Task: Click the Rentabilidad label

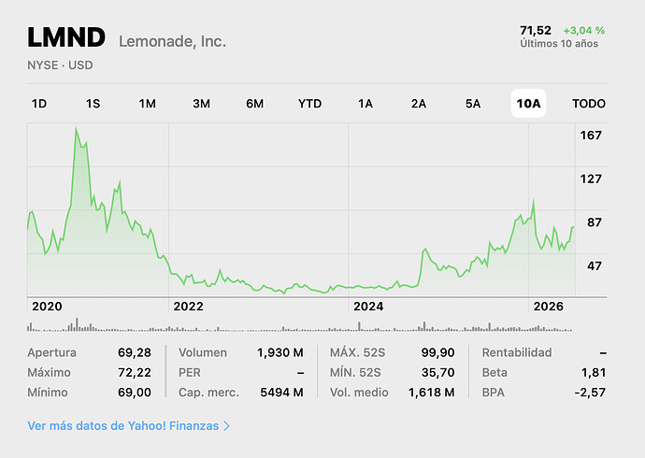Action: coord(517,352)
